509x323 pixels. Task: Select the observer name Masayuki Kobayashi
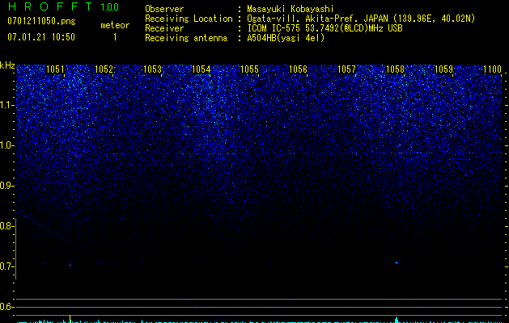(x=291, y=9)
